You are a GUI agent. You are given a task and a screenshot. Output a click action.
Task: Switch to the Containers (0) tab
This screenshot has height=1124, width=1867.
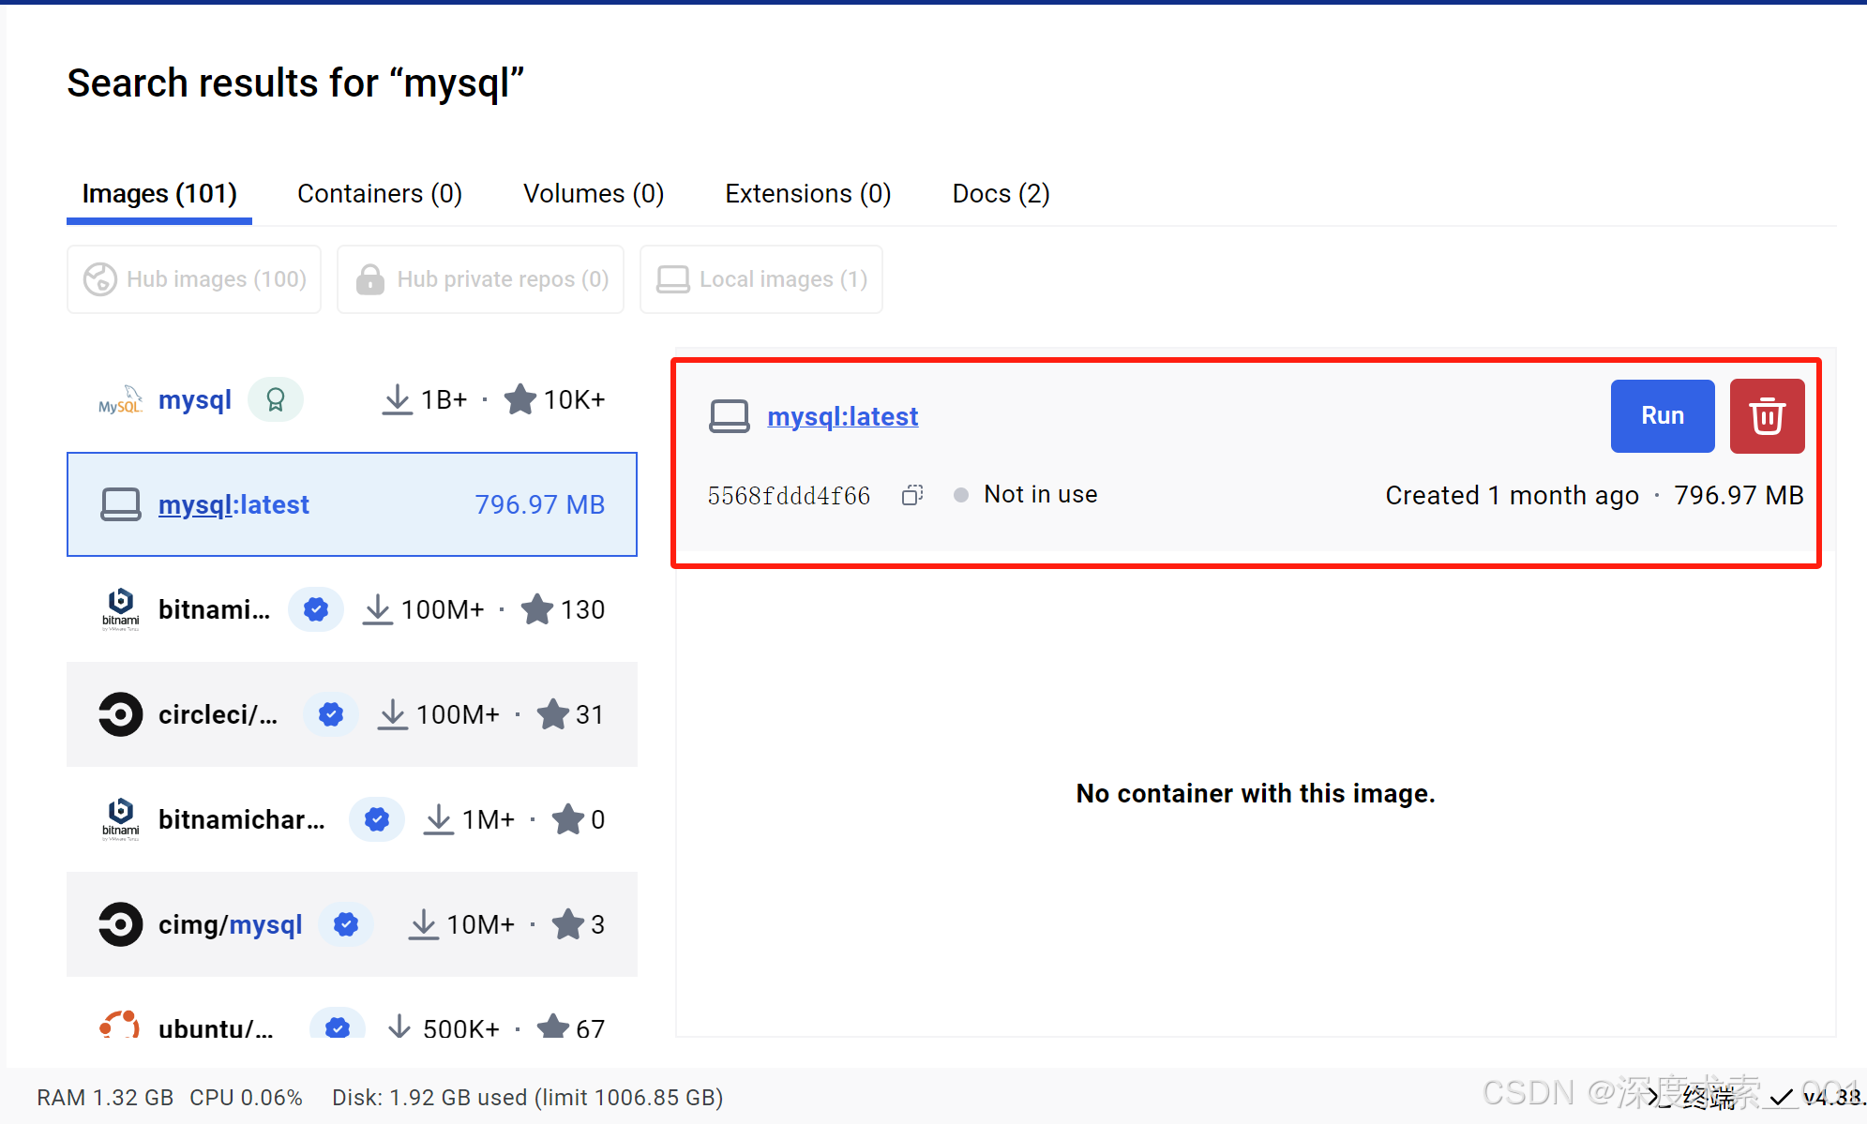[379, 194]
